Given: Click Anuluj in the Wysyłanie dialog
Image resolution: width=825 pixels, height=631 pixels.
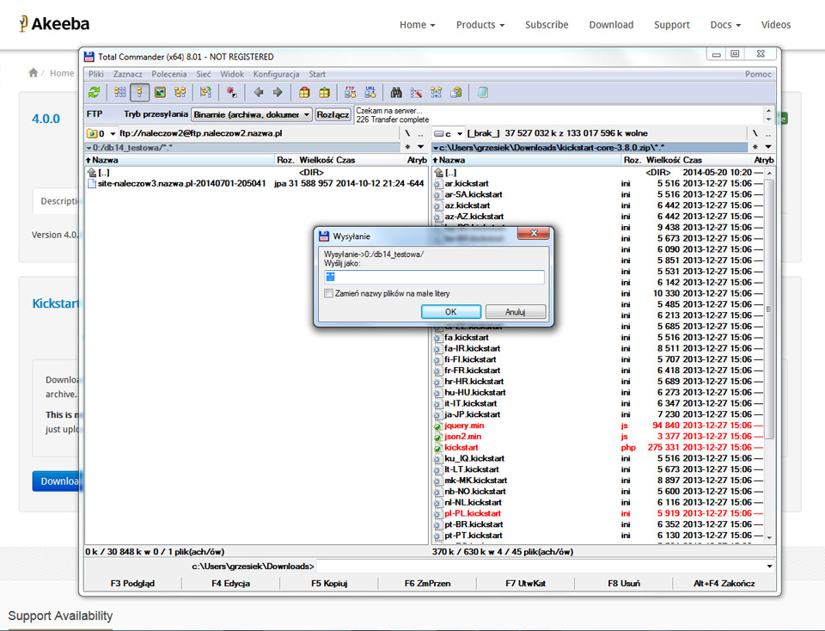Looking at the screenshot, I should (515, 311).
